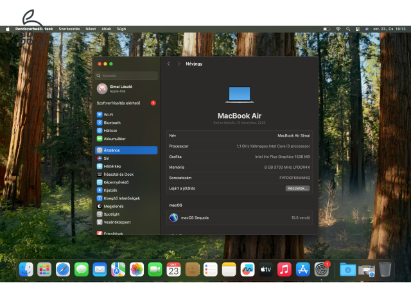Open Akkumulátor battery settings
The height and width of the screenshot is (308, 411).
point(114,139)
